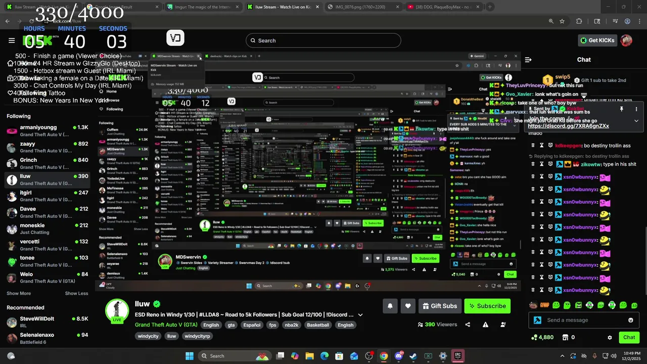Click the Kick search input field

(323, 40)
